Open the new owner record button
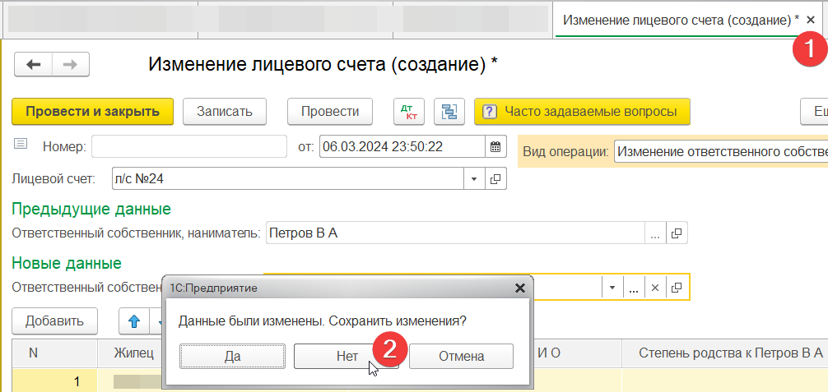 (x=677, y=288)
